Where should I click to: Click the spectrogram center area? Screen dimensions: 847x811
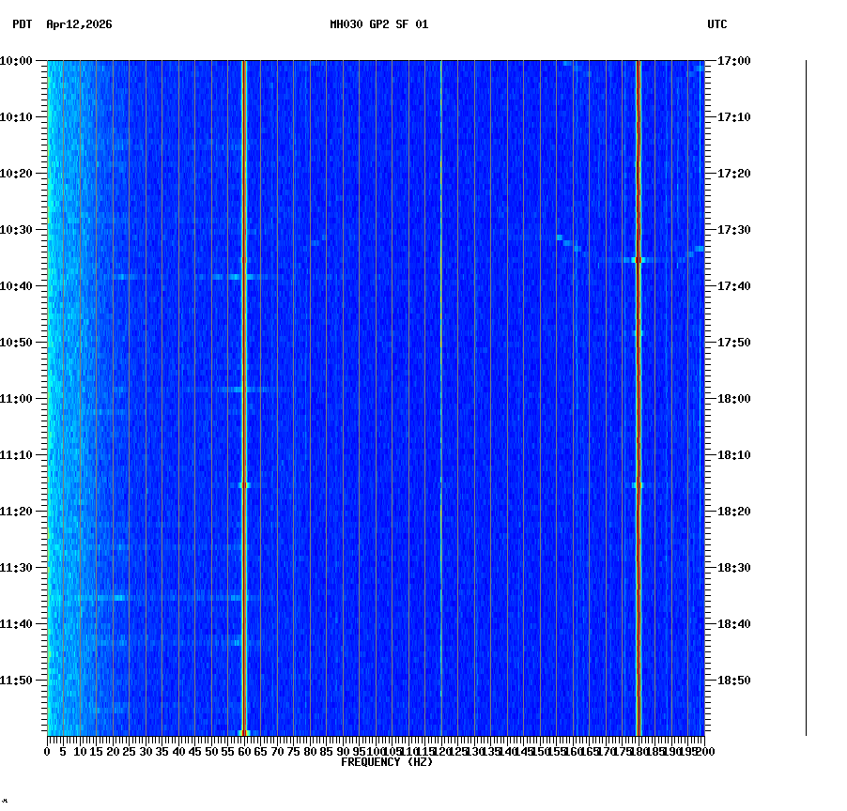[376, 394]
